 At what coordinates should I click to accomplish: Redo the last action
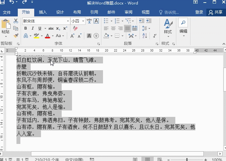coord(25,2)
